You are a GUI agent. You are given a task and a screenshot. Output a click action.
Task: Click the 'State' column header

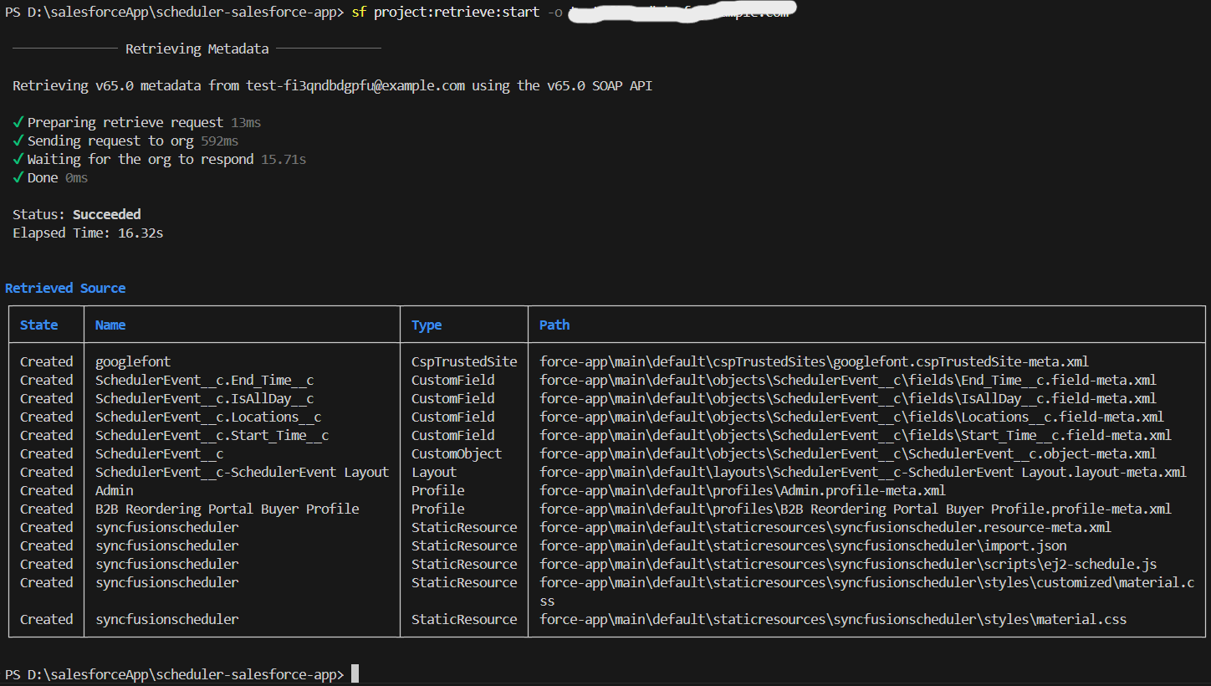click(39, 325)
